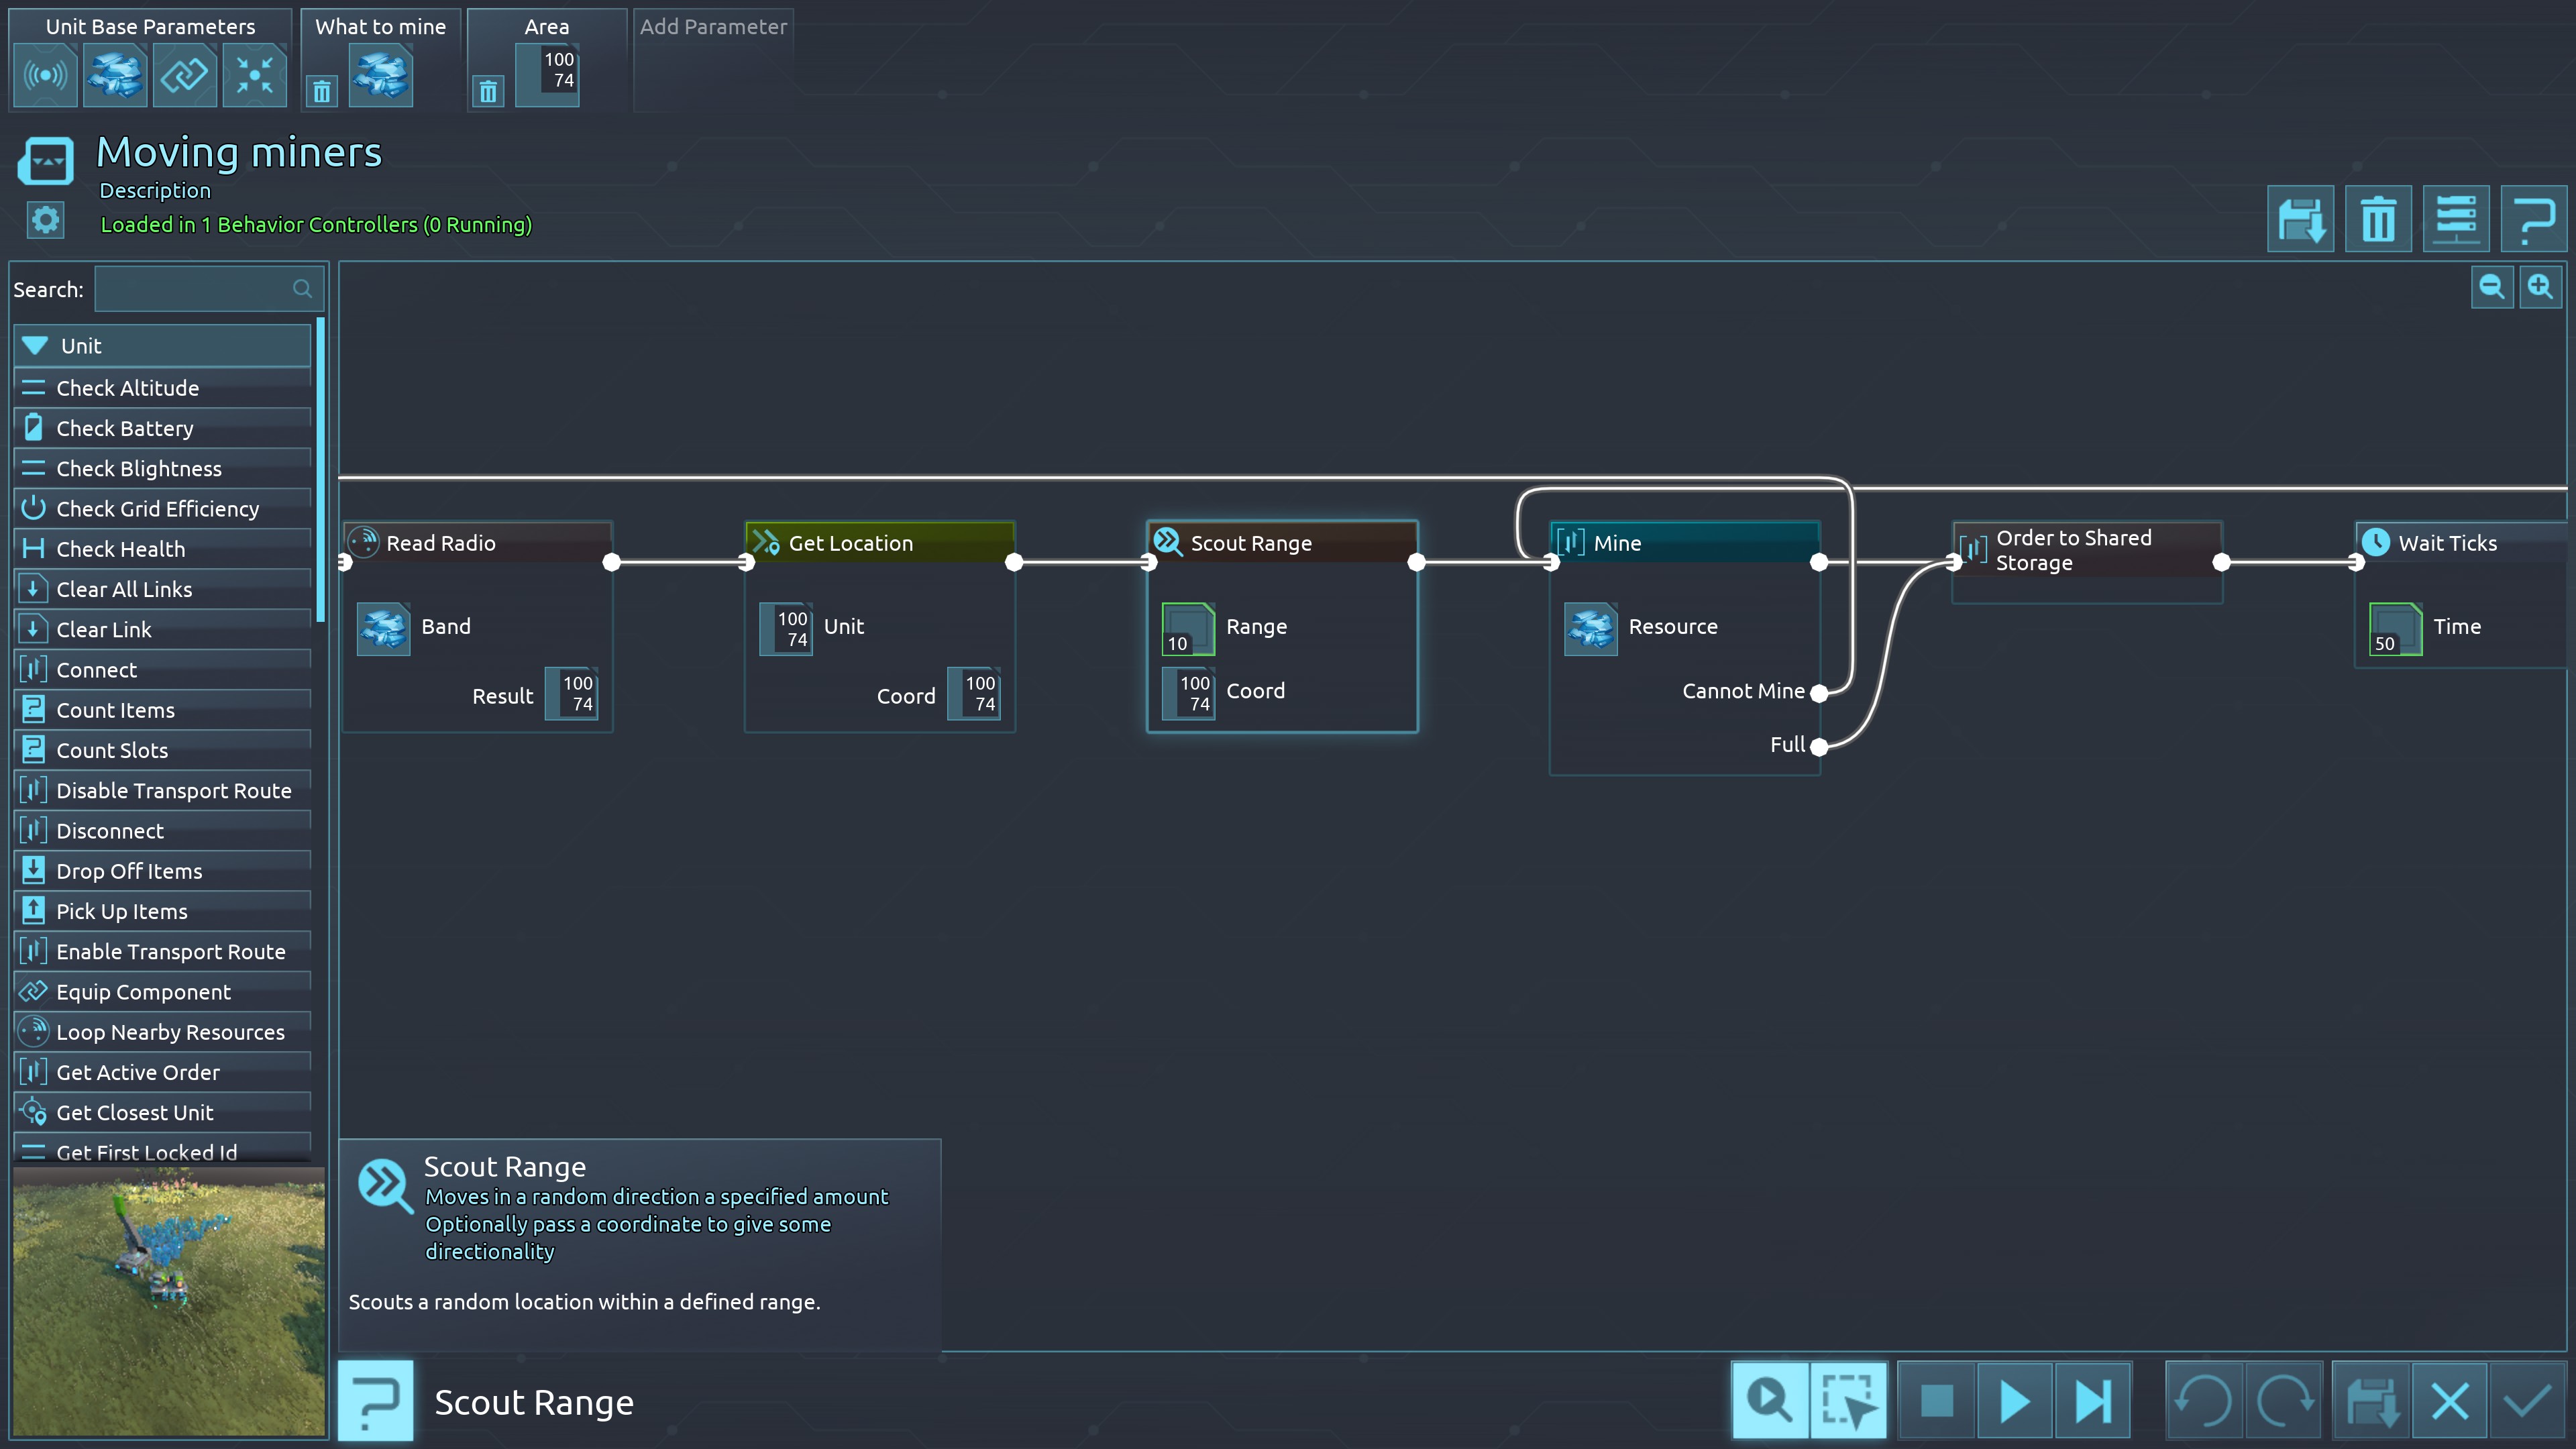This screenshot has height=1449, width=2576.
Task: Click the Search input field
Action: point(195,289)
